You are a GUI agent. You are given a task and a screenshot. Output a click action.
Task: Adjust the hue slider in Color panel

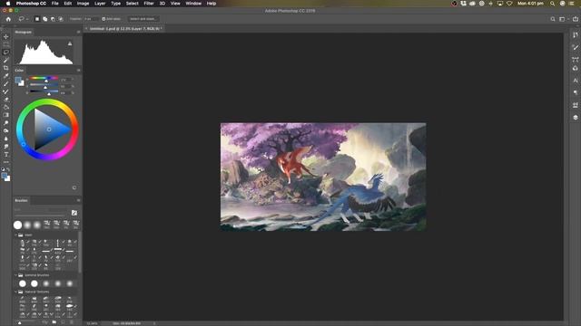(44, 79)
